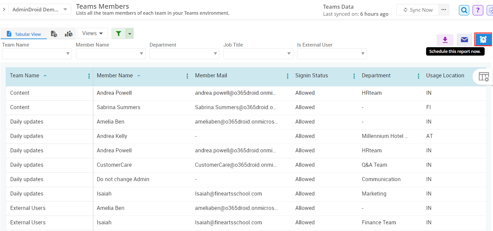Viewport: 493px width, 231px height.
Task: Open Signin Status column three-dot menu
Action: pyautogui.click(x=354, y=76)
